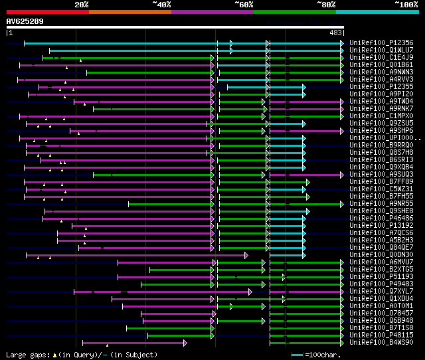Open the UniRef100_Q6B948 entry
This screenshot has width=425, height=360.
(381, 321)
